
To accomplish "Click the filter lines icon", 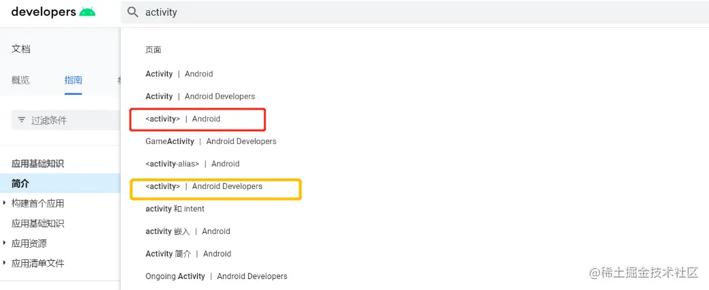I will point(21,120).
